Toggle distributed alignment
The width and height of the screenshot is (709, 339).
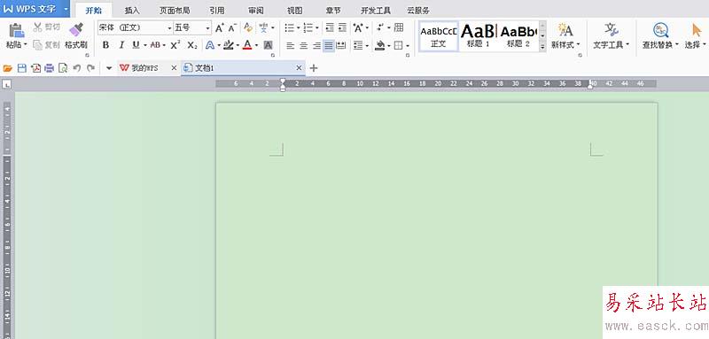click(341, 45)
